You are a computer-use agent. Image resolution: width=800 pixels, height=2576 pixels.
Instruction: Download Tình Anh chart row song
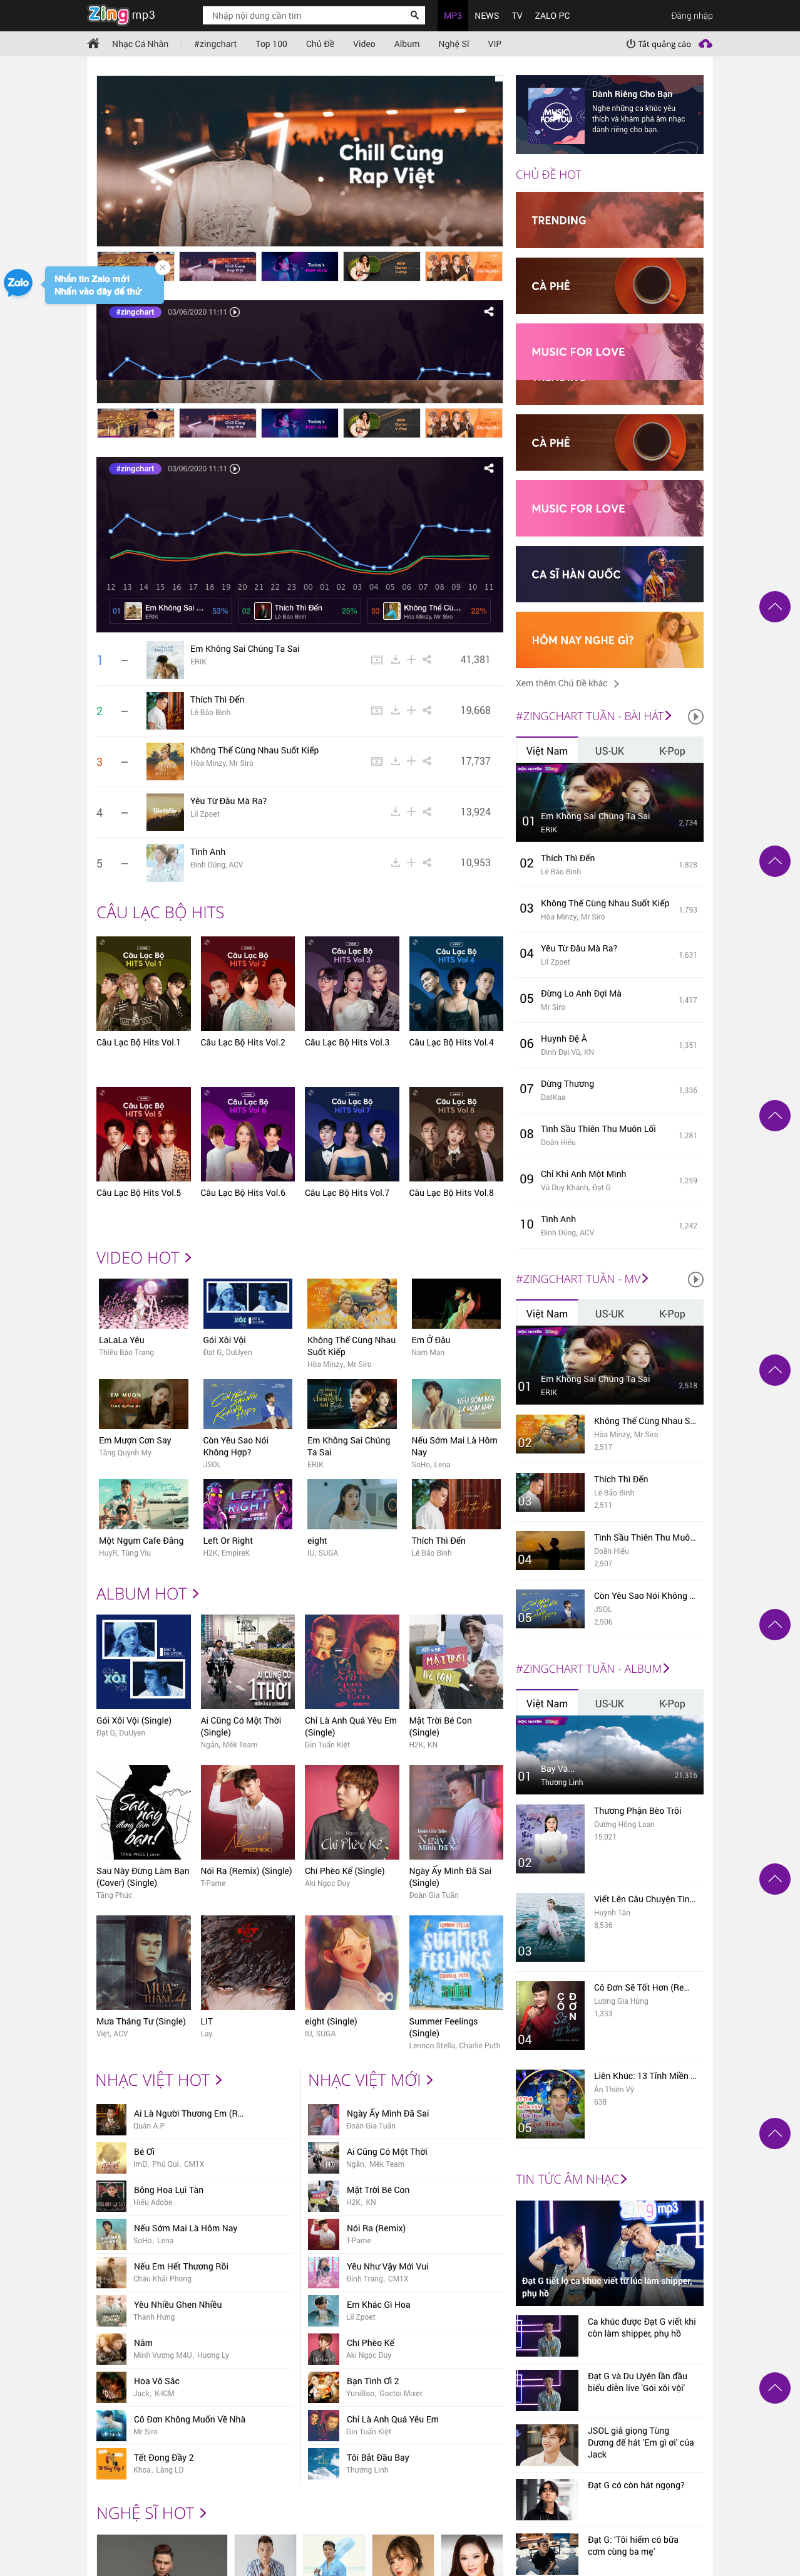point(396,863)
